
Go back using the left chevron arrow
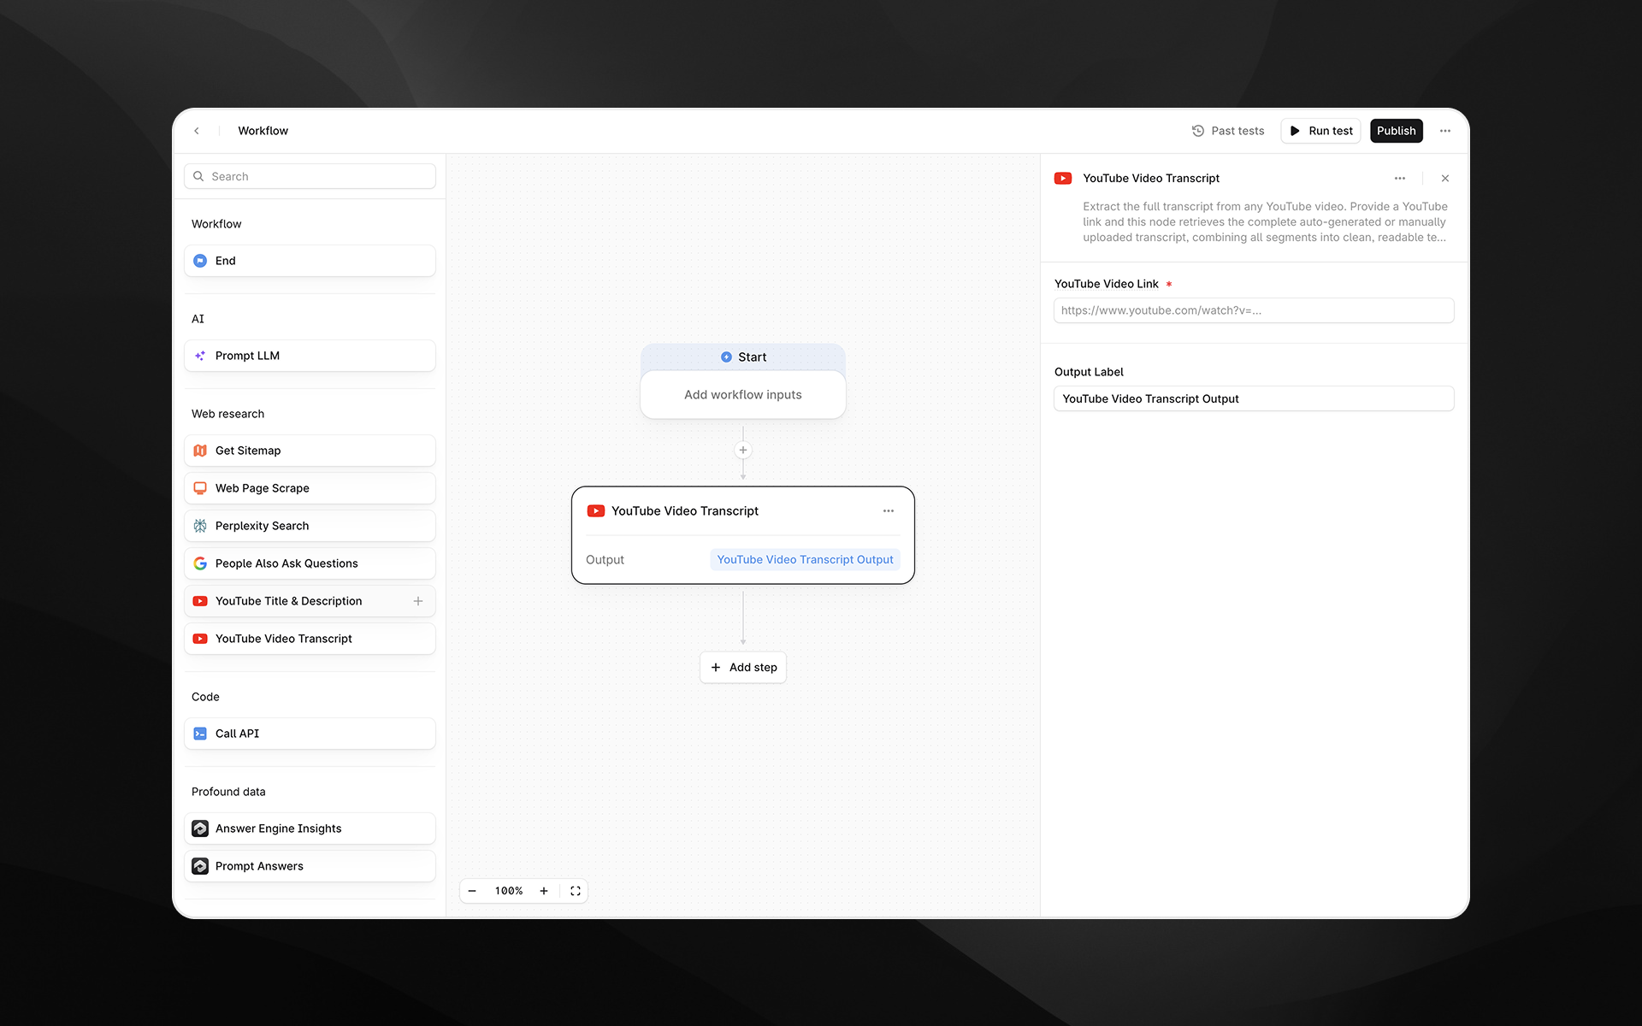point(197,131)
